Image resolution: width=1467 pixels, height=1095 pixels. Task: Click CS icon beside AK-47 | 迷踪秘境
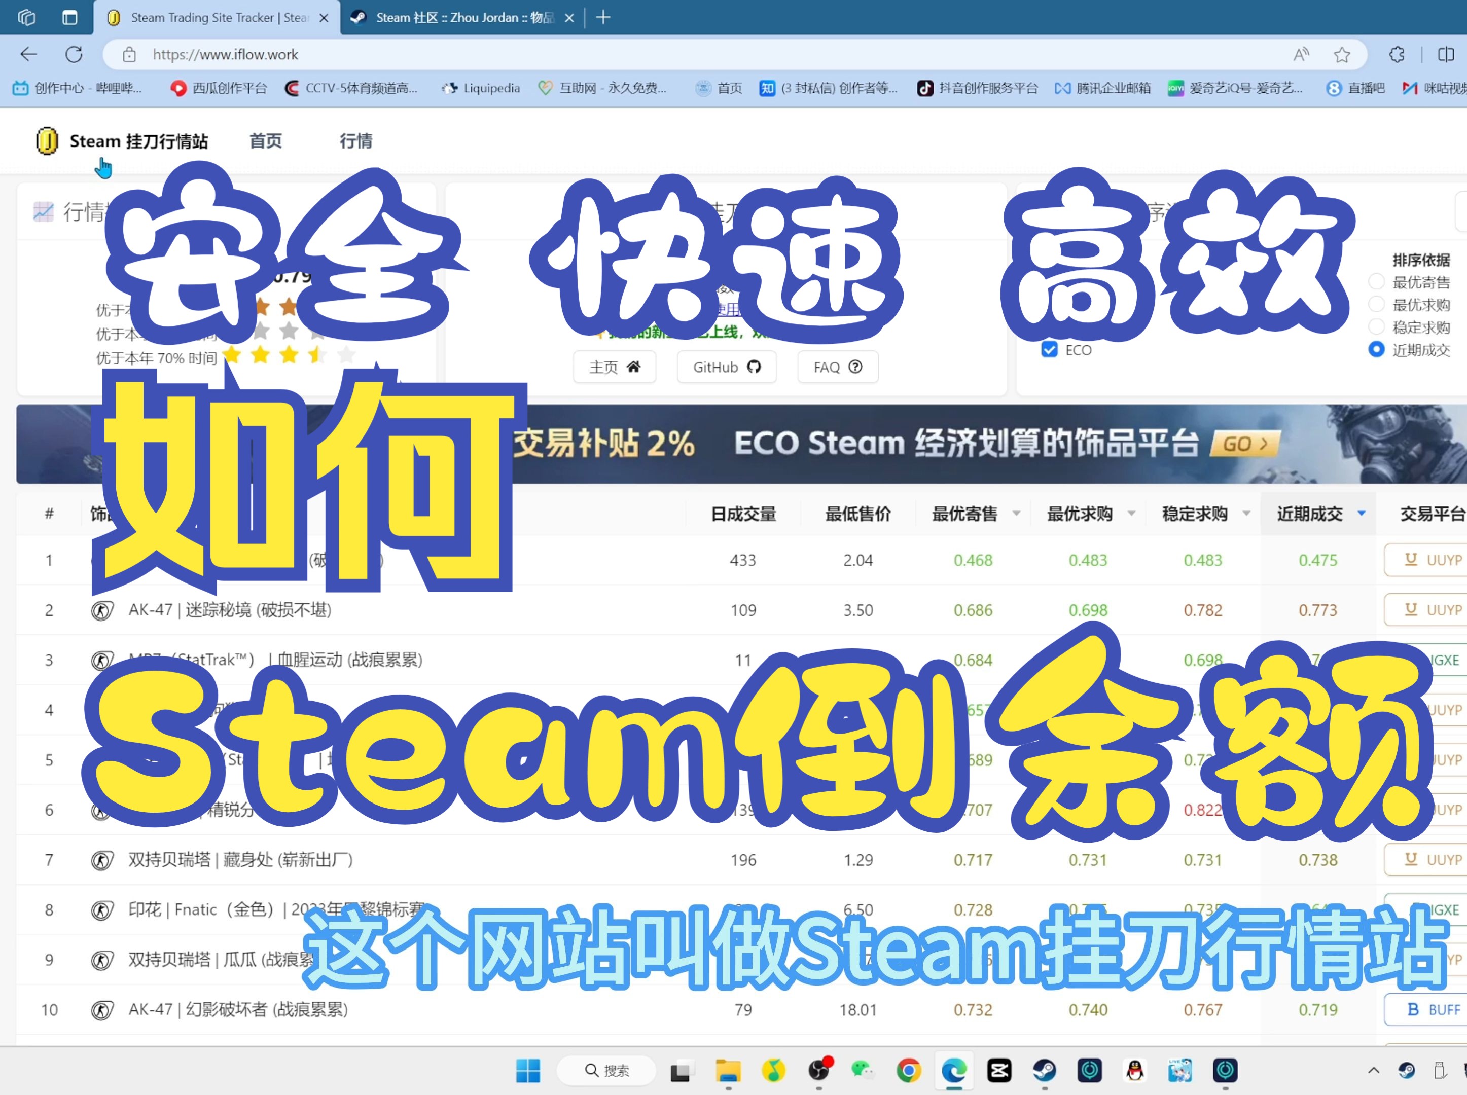102,610
